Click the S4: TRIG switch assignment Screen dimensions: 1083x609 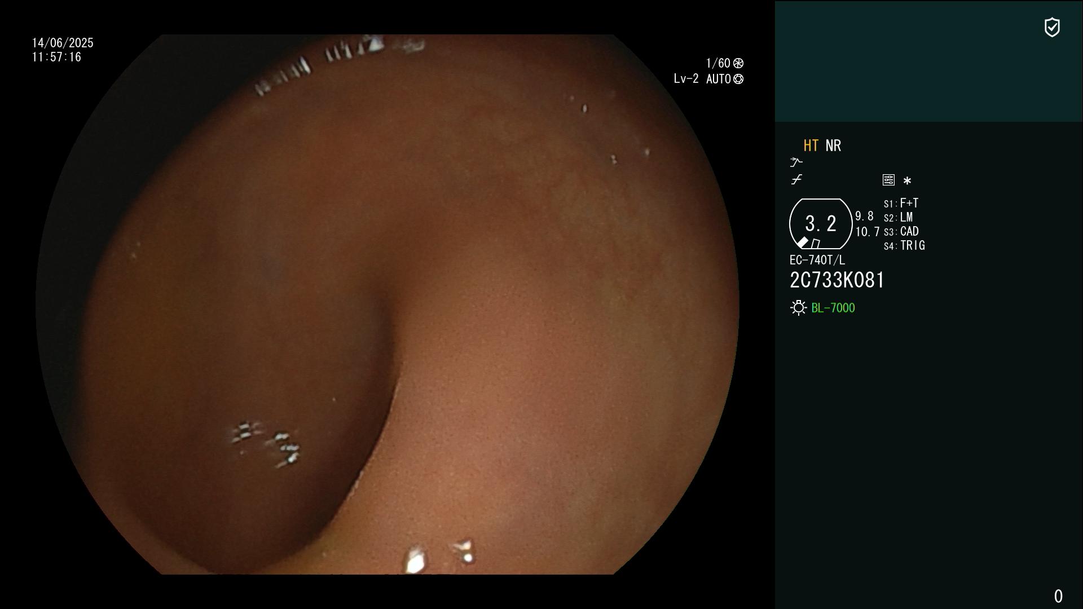pyautogui.click(x=904, y=245)
